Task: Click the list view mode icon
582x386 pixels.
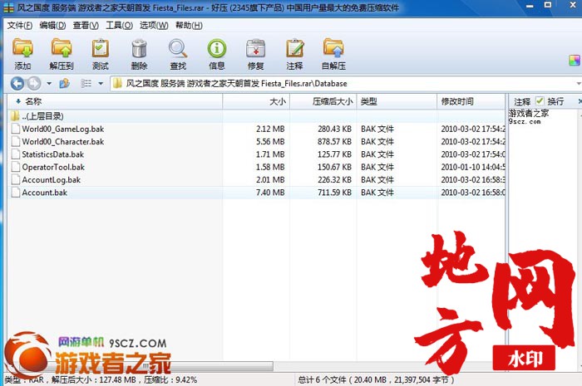Action: (x=86, y=83)
